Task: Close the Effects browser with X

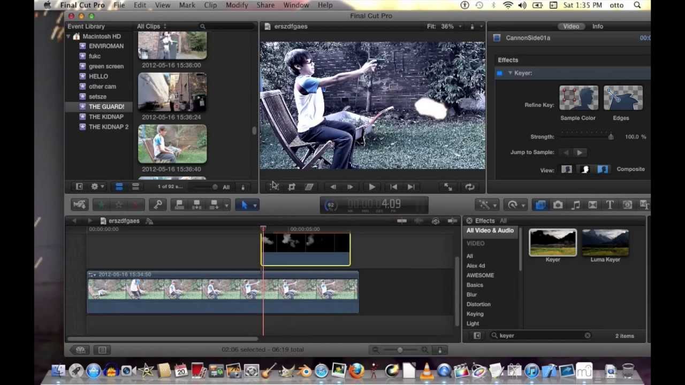Action: click(469, 221)
